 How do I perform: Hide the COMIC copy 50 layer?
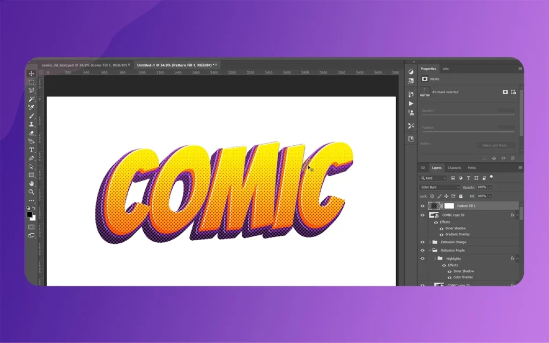pos(422,215)
